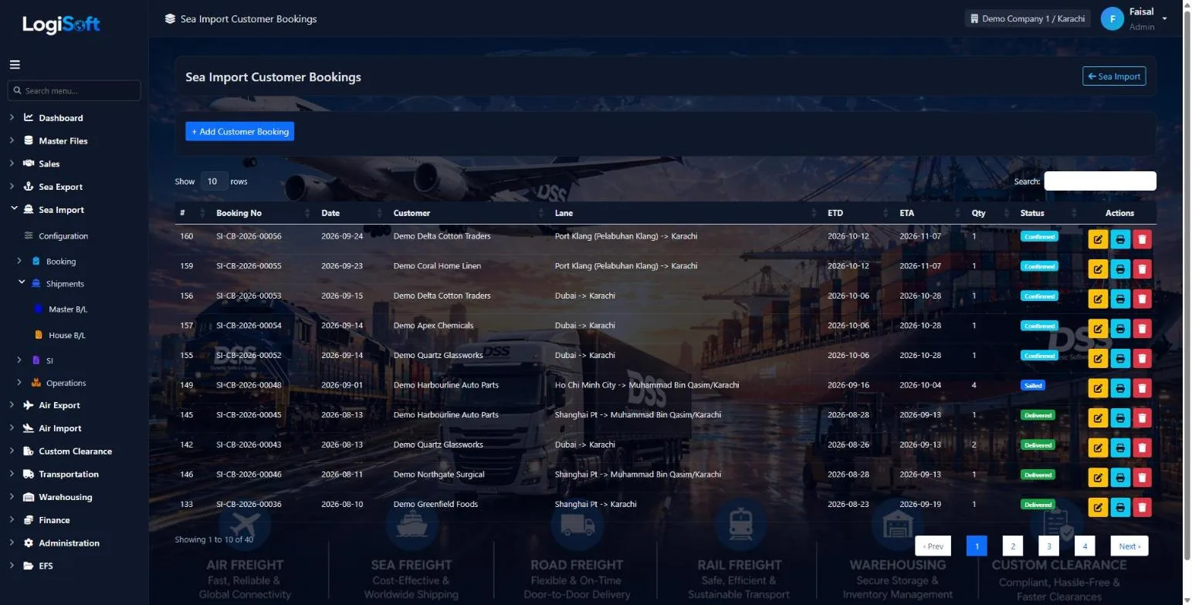Expand the Dashboard menu chevron
This screenshot has width=1192, height=605.
coord(12,117)
